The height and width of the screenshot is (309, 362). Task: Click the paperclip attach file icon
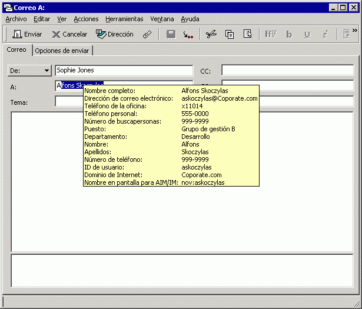[x=148, y=34]
